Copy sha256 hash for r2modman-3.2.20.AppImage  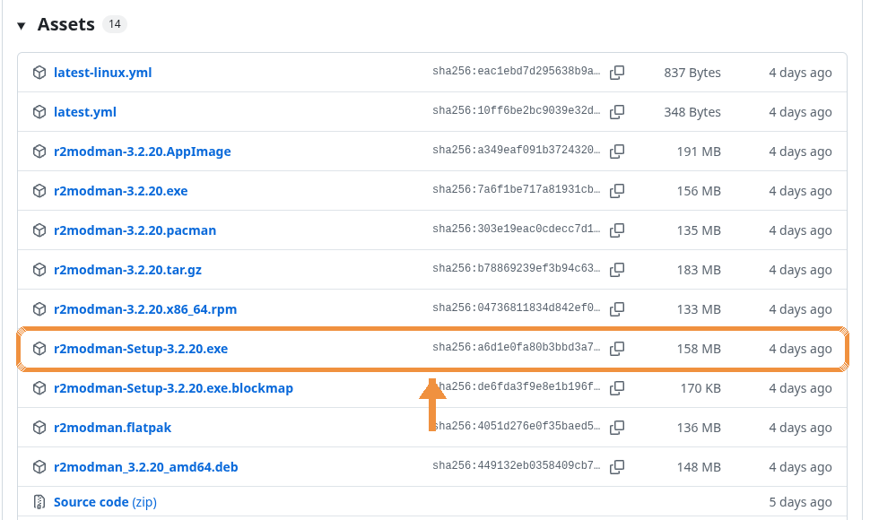click(617, 152)
